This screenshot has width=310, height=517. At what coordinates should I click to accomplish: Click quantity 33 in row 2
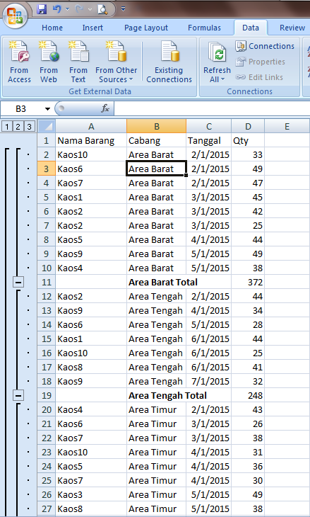pyautogui.click(x=248, y=154)
